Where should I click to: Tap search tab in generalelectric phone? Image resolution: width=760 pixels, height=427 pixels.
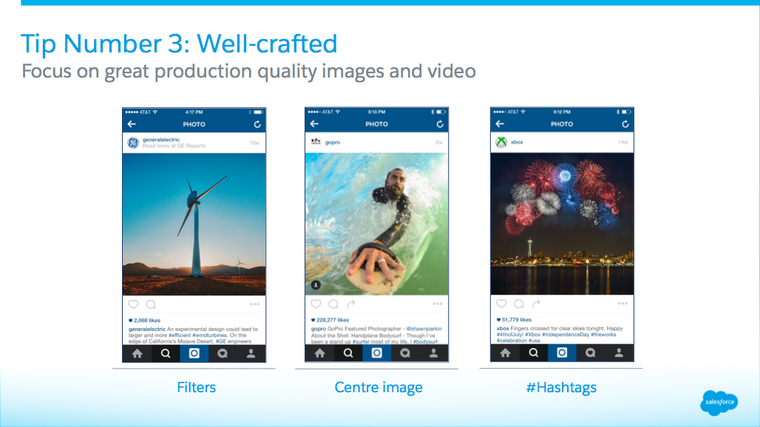pos(166,353)
